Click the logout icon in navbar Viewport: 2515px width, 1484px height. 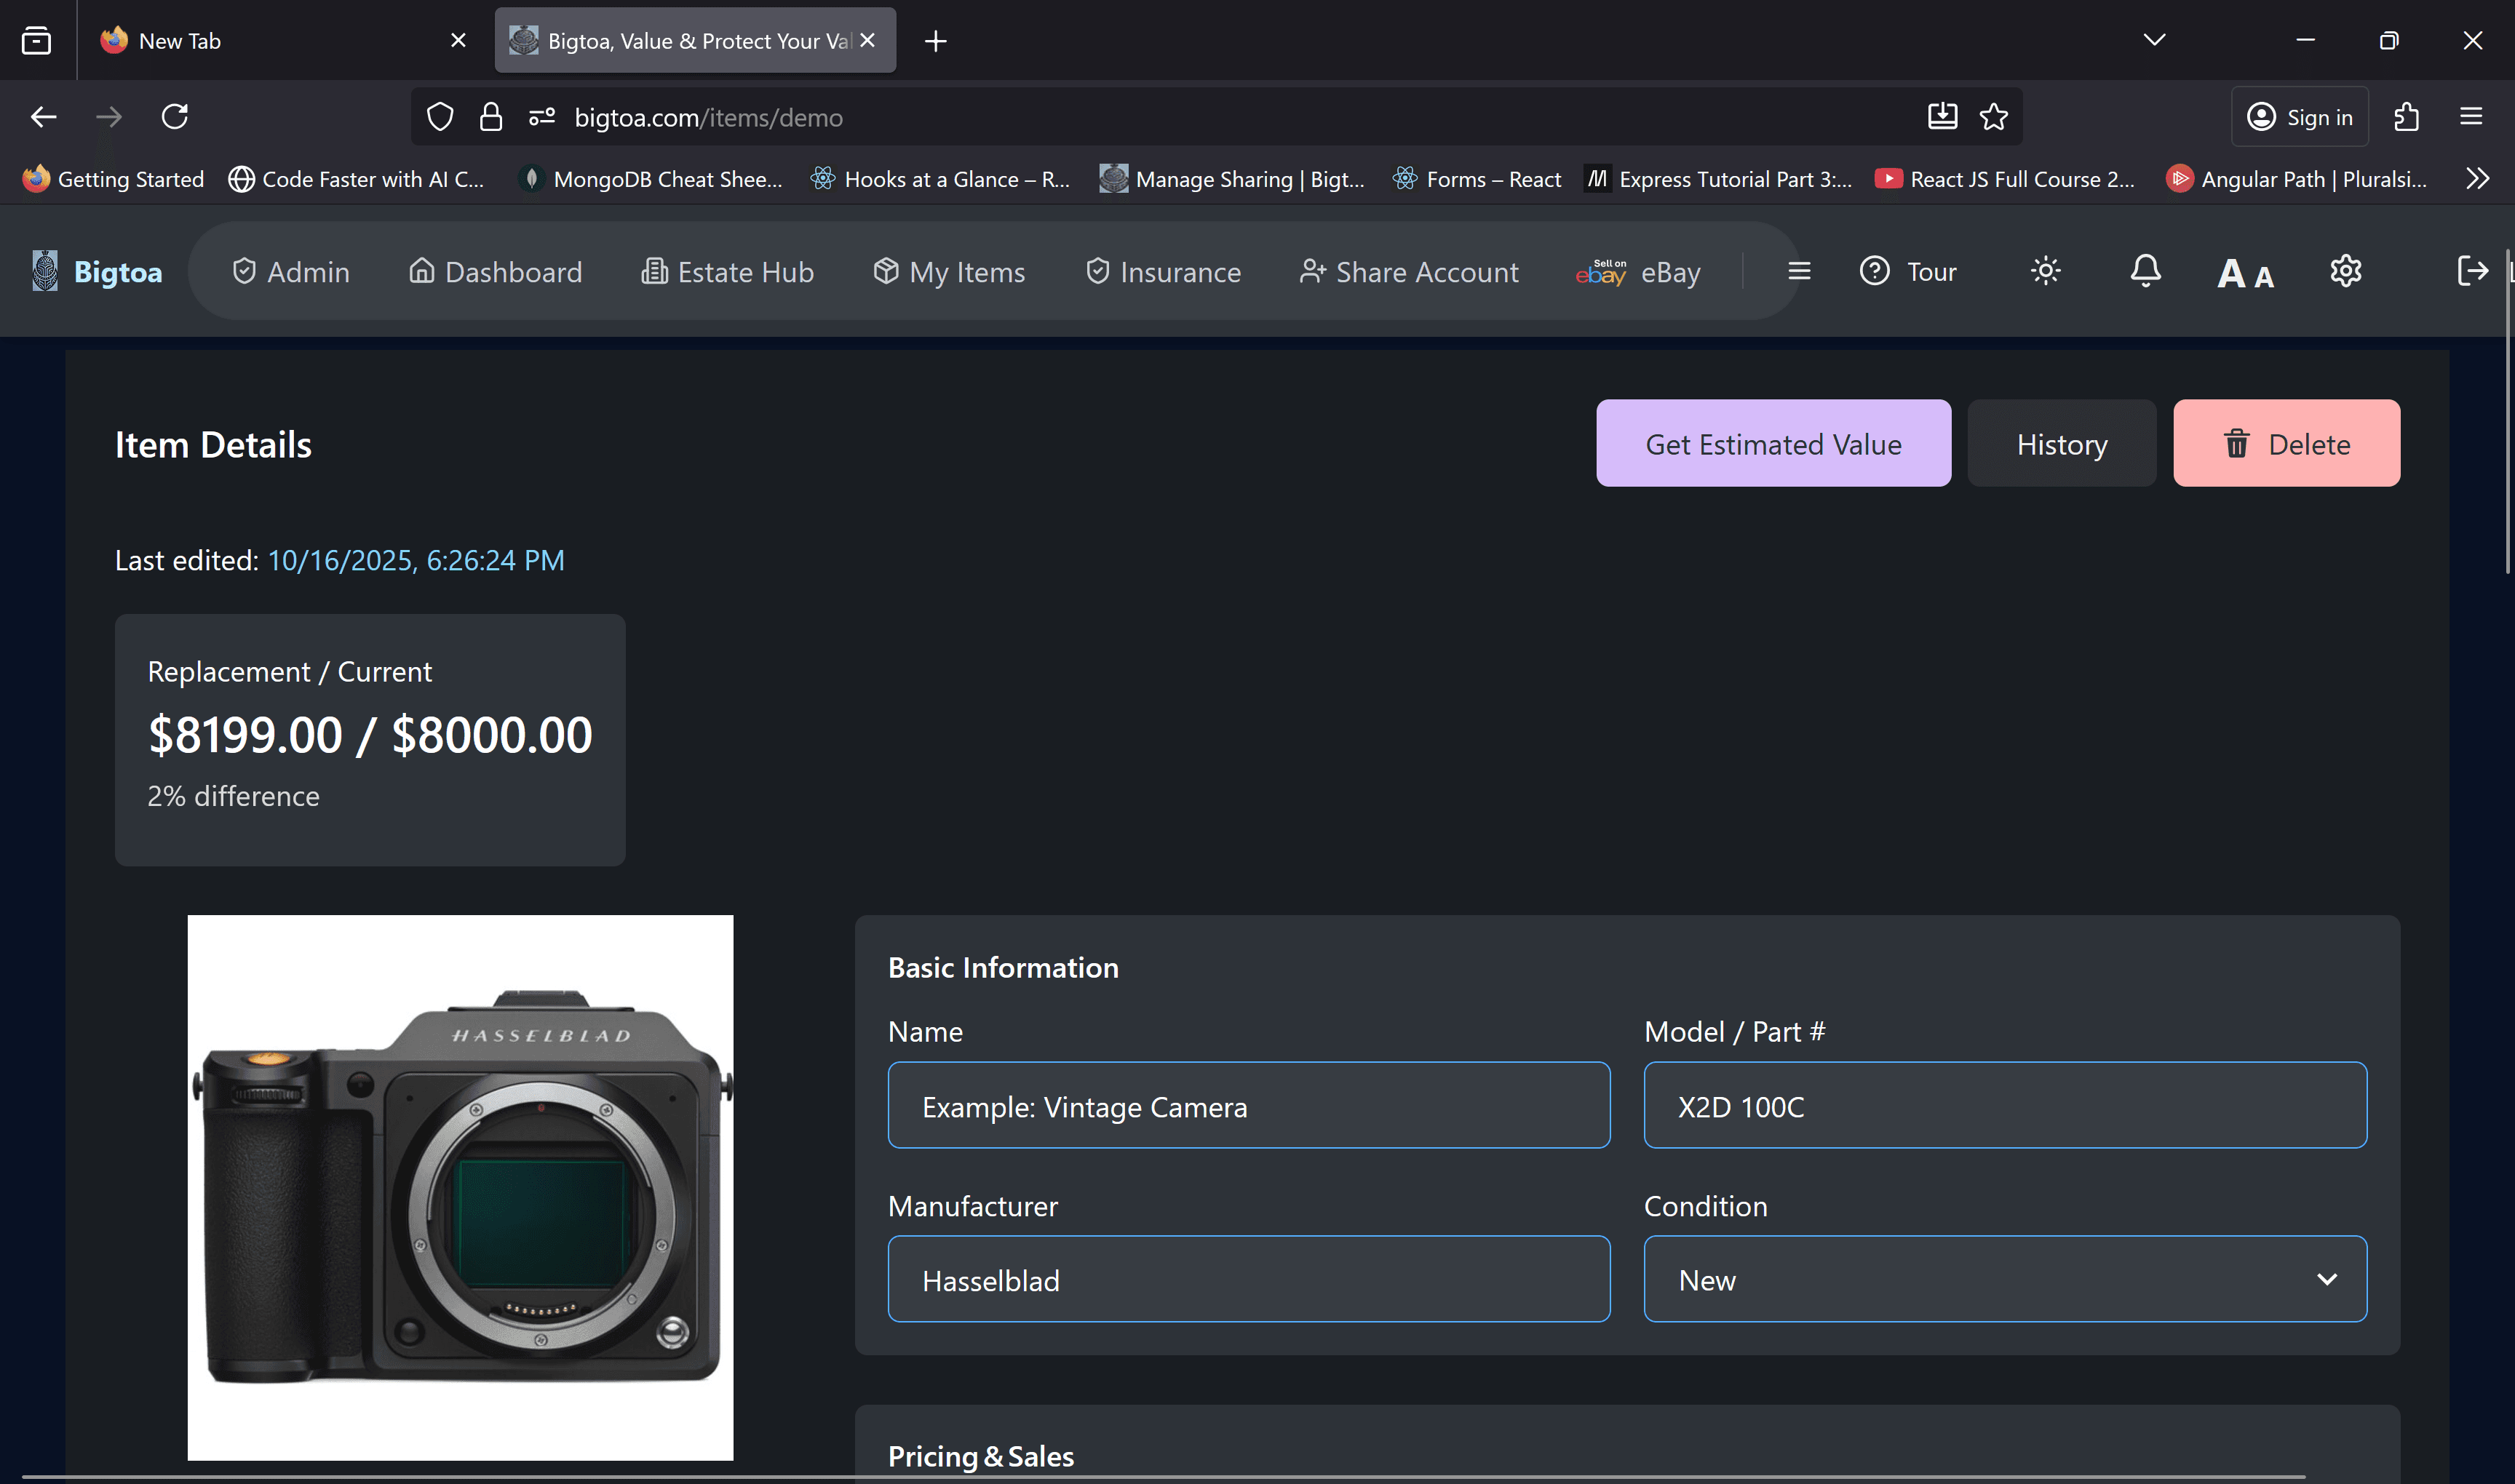[2471, 271]
